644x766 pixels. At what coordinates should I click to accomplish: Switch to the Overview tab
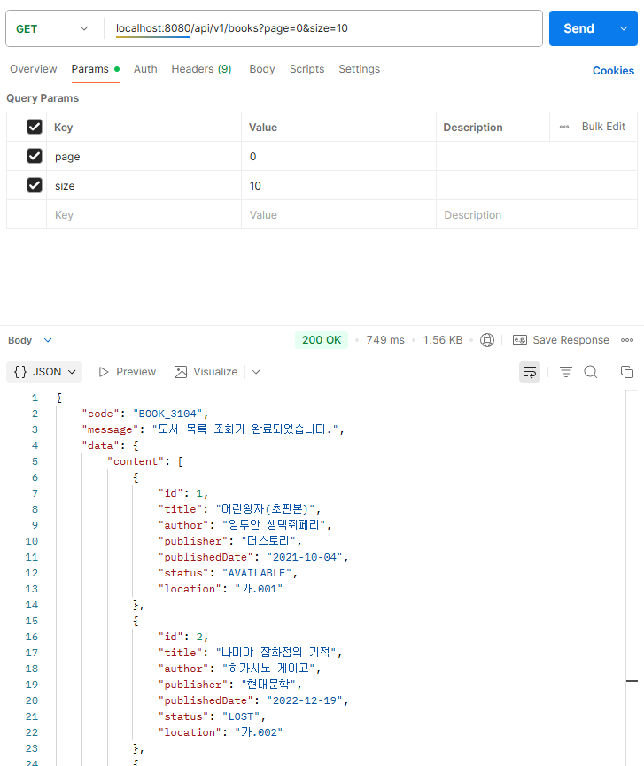tap(34, 69)
